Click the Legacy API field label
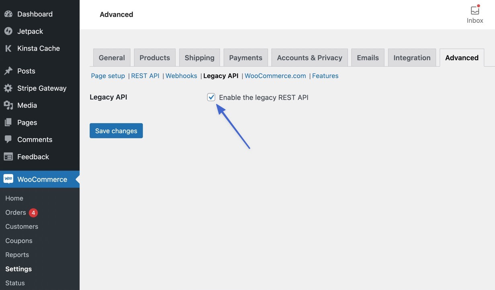Image resolution: width=495 pixels, height=290 pixels. click(x=108, y=97)
